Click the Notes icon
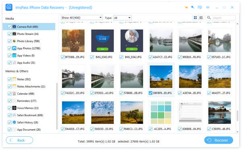This screenshot has height=150, width=242. [14, 79]
